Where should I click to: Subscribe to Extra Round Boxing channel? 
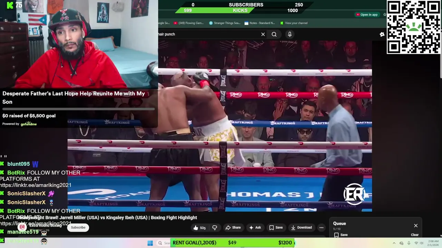(78, 228)
